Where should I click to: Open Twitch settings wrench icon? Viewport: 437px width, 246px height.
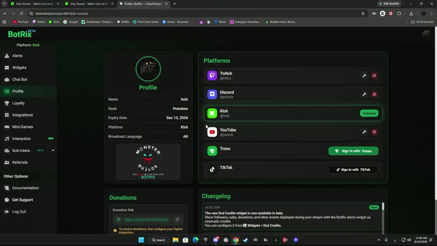(364, 76)
